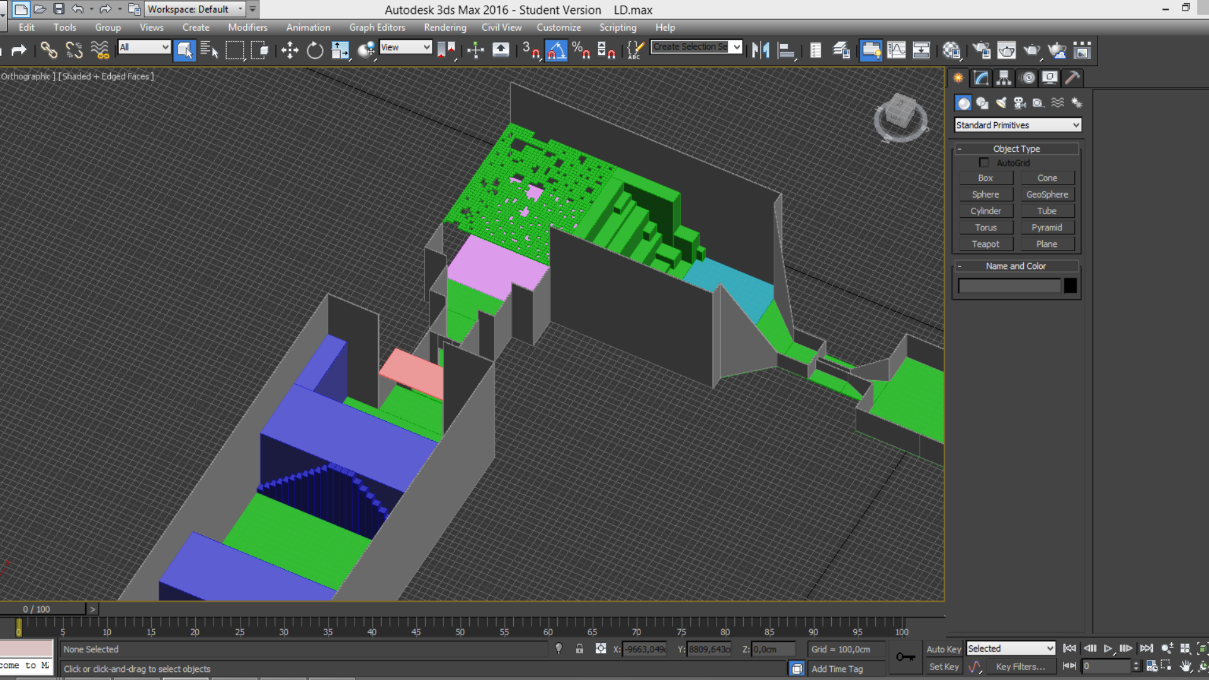Open the reference coordinate View dropdown
The width and height of the screenshot is (1209, 680).
[x=406, y=47]
